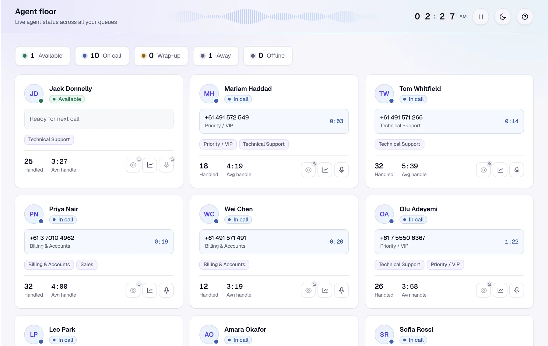Open Olu Adeyemi's active call +61 7 5550 6367
The image size is (548, 346).
point(449,242)
